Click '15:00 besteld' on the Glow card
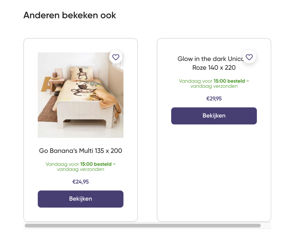Screen dimensions: 290x248 229,81
